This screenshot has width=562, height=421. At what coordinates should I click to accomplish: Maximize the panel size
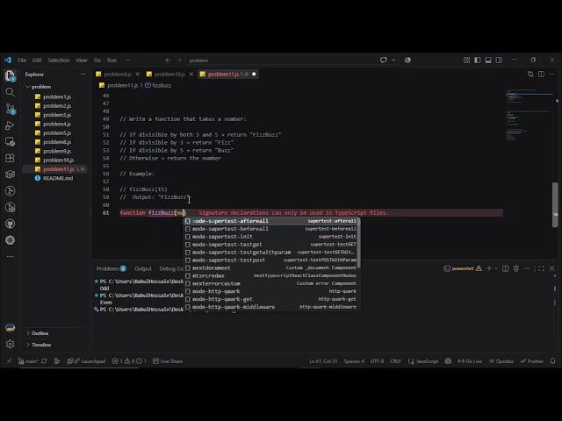[x=541, y=268]
